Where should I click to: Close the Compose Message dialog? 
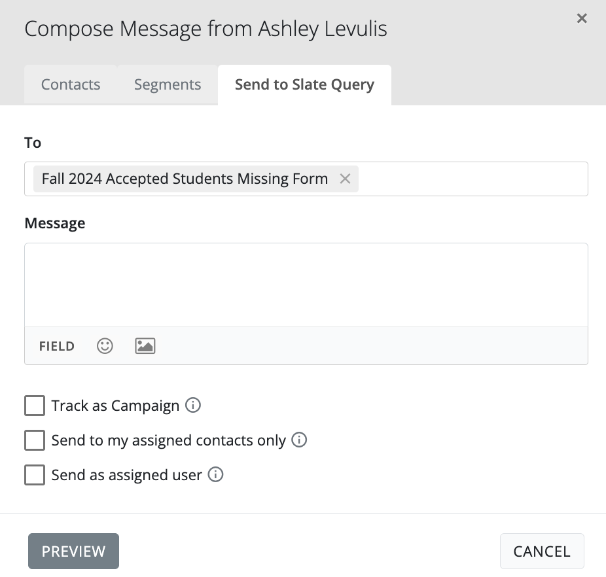(x=581, y=19)
